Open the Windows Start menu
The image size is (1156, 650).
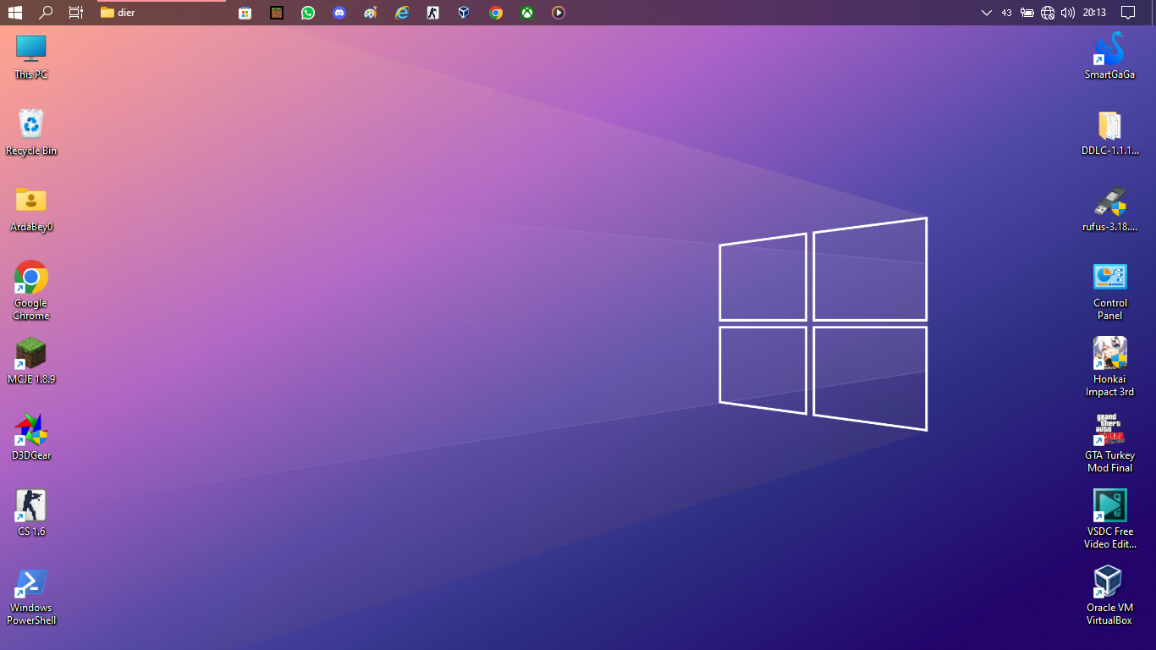(14, 13)
